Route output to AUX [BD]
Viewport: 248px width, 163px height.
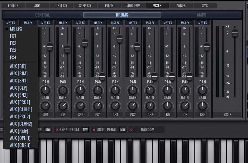[x=21, y=66]
